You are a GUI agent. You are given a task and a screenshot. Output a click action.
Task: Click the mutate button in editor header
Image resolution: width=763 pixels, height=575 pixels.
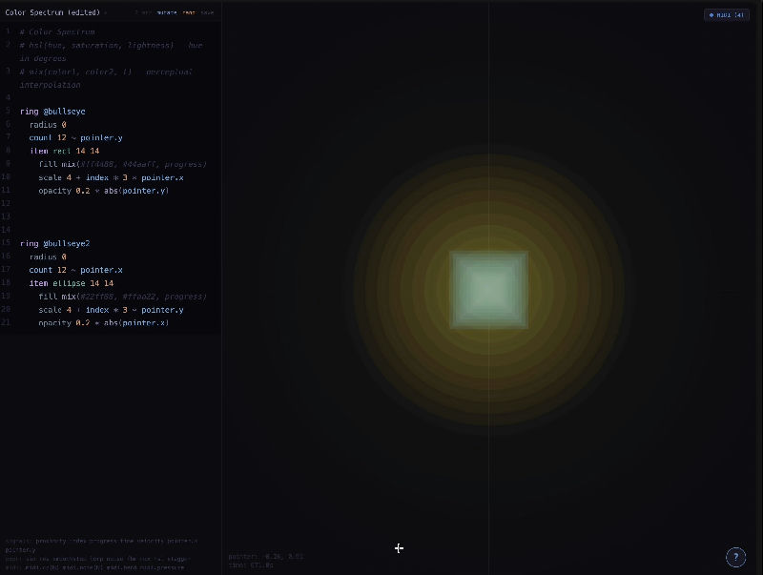click(167, 13)
